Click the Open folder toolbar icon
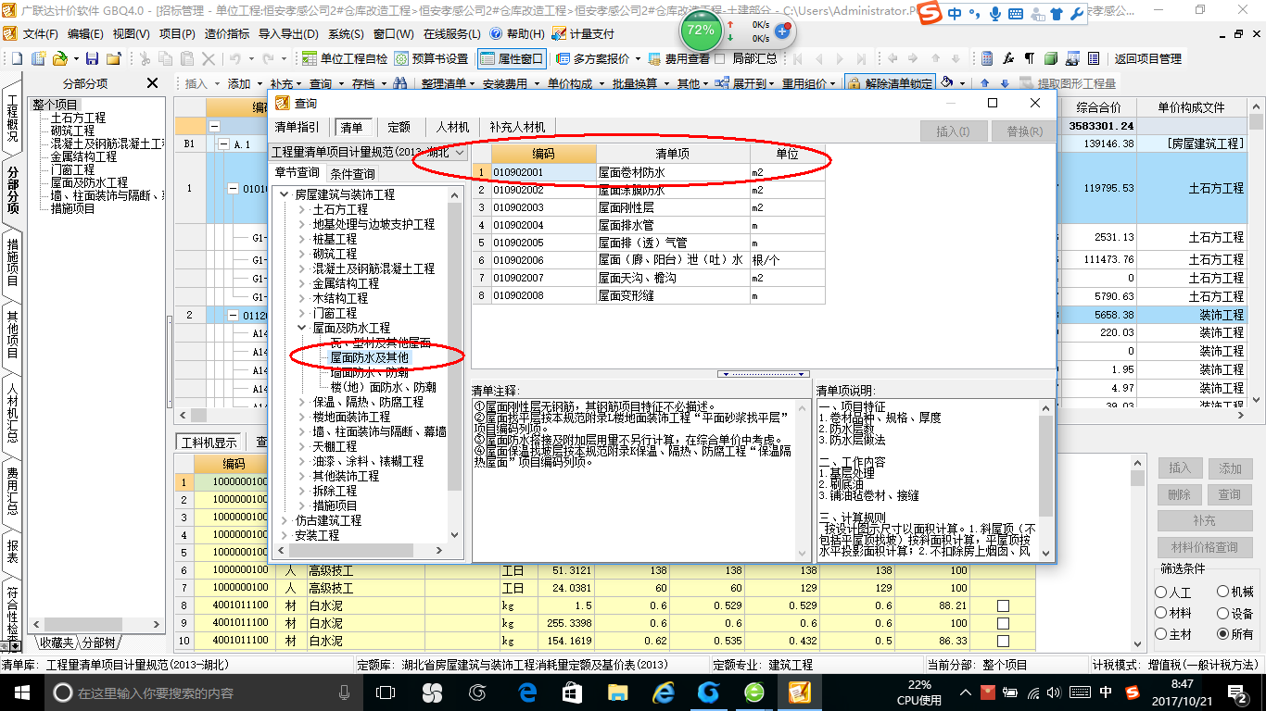This screenshot has width=1266, height=711. tap(59, 58)
